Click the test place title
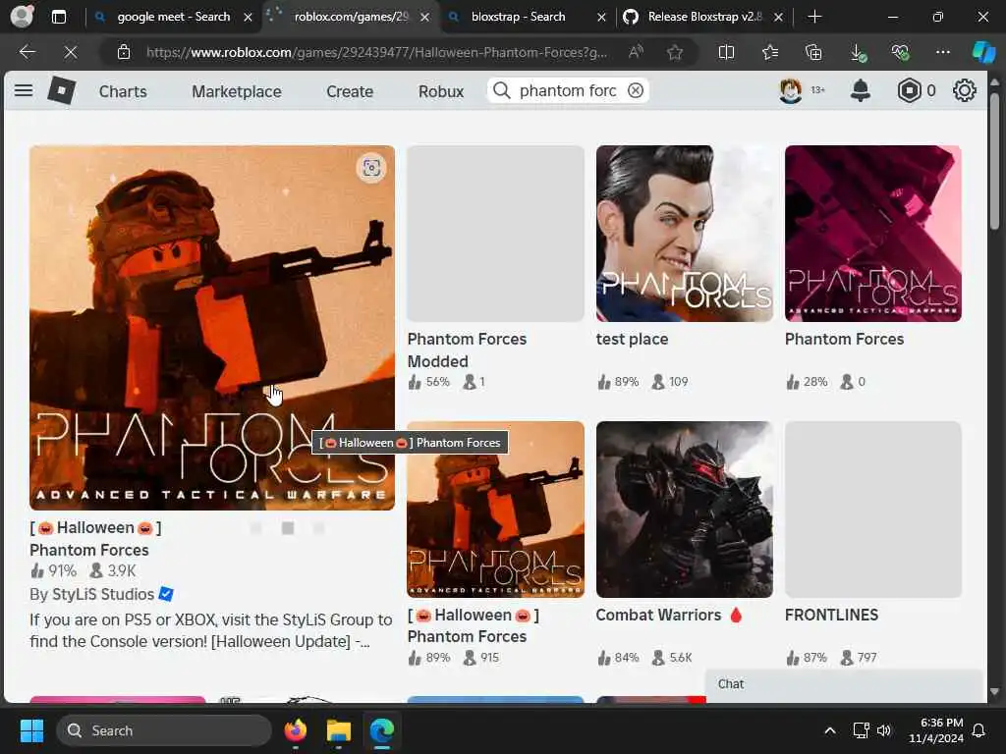This screenshot has width=1006, height=754. tap(632, 339)
